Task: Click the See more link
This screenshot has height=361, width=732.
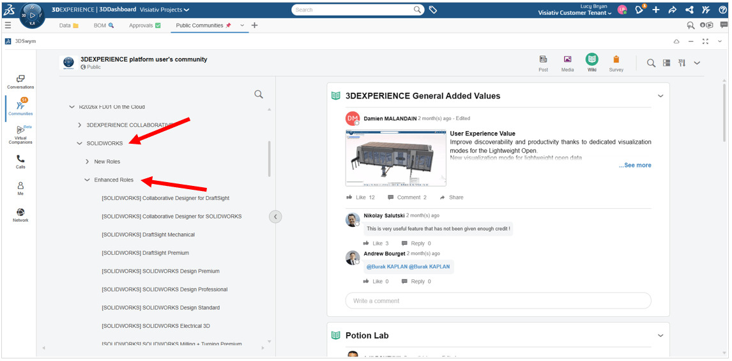Action: (635, 165)
